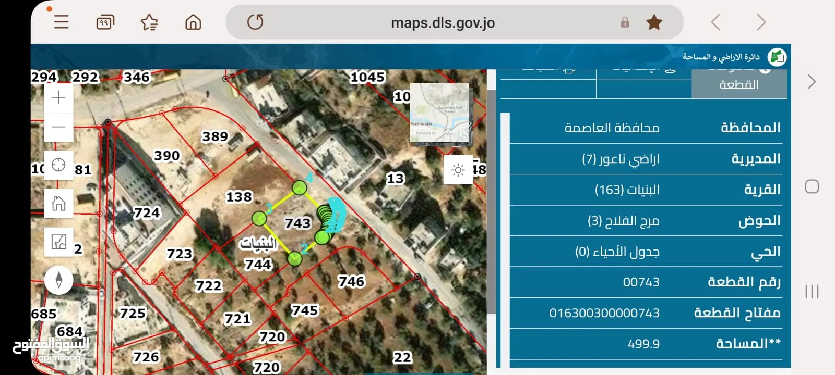Screen dimensions: 835x375
Task: Click the maps.dls.gov.jo address bar
Action: (x=443, y=22)
